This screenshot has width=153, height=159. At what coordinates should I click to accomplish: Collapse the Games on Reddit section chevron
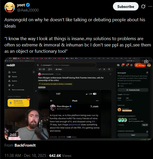(x=28, y=97)
